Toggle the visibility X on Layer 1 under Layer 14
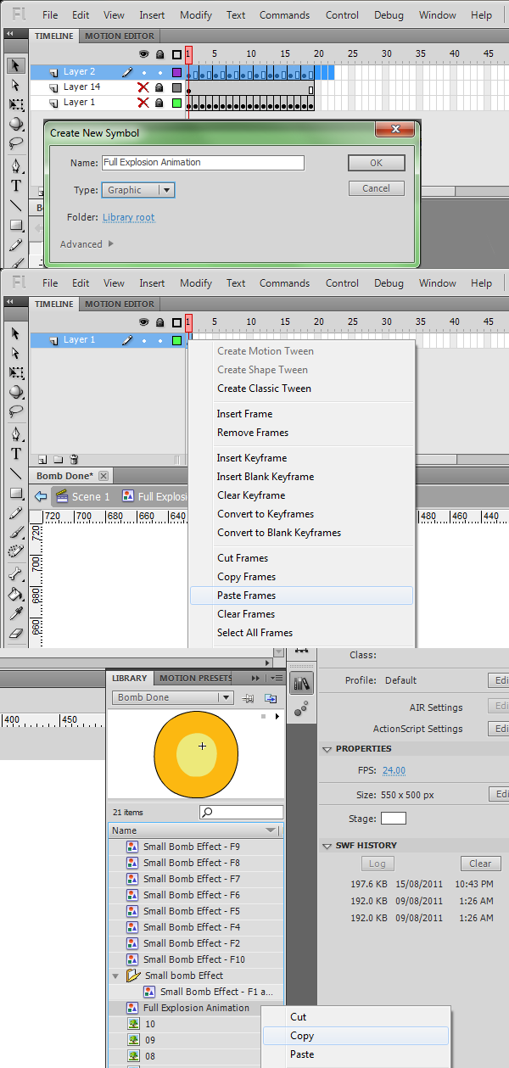Screen dimensions: 509x1068 (143, 103)
